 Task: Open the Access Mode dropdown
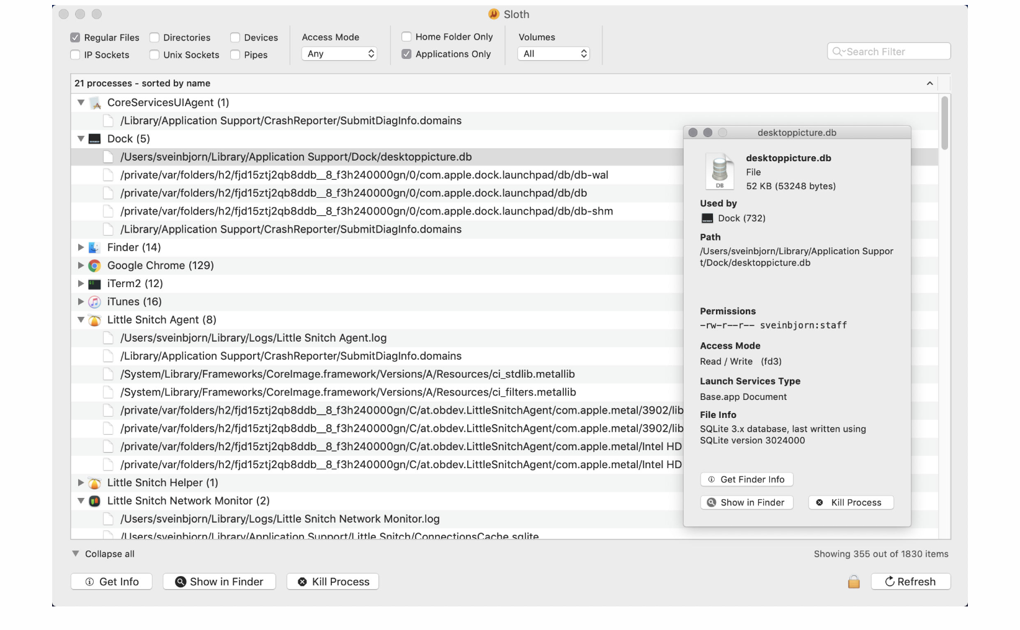[340, 54]
